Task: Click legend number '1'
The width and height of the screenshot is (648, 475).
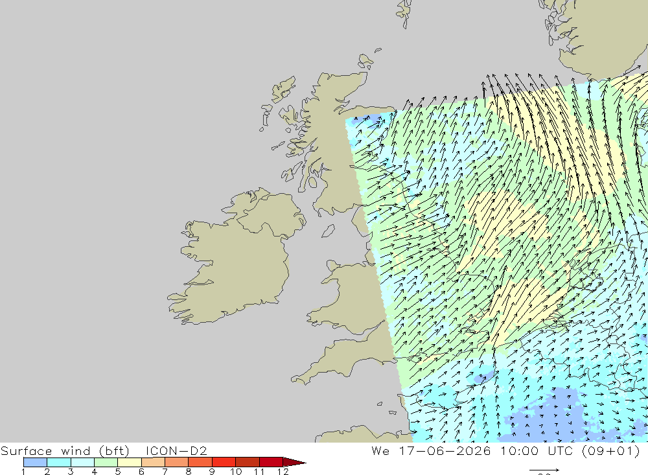Action: coord(23,472)
